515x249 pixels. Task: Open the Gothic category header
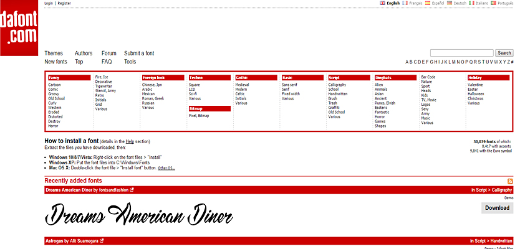[x=256, y=78]
